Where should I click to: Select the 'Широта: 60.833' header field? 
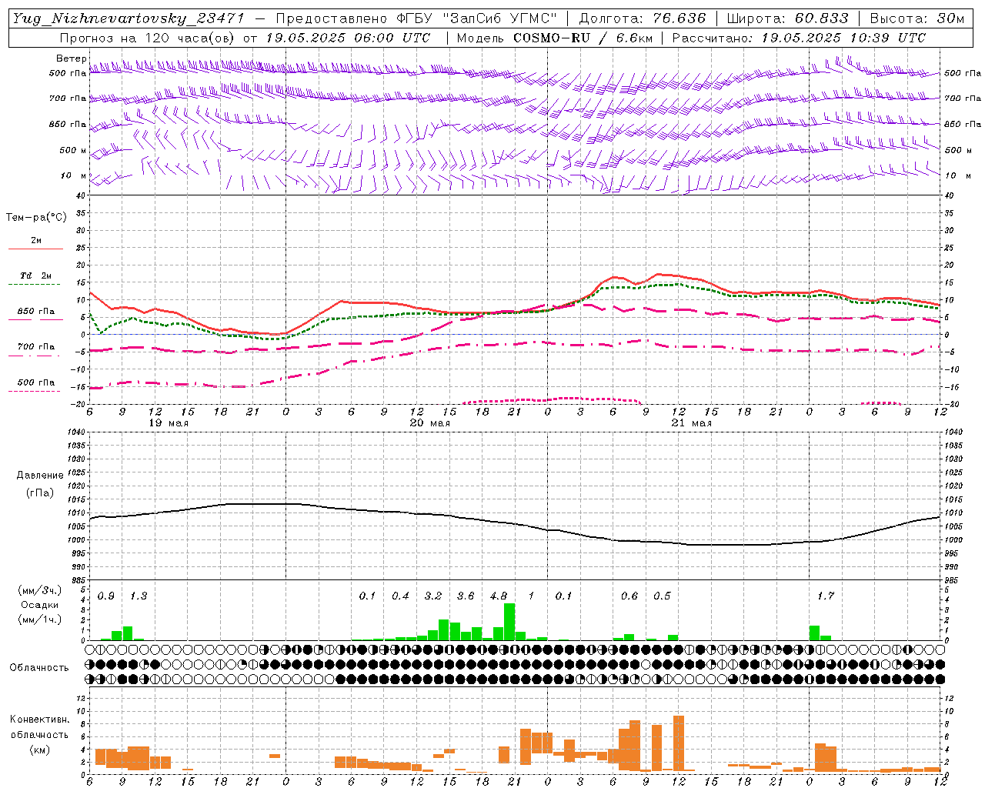[787, 18]
